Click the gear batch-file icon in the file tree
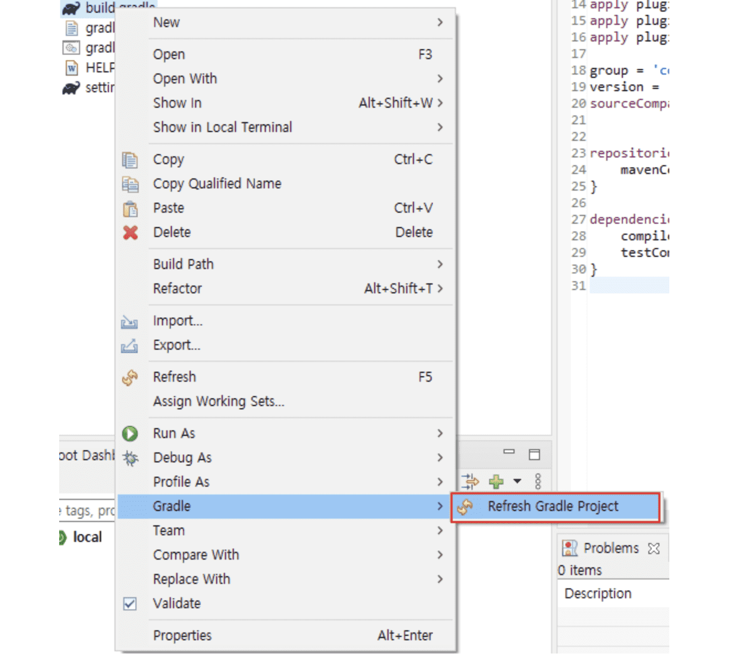 [71, 48]
